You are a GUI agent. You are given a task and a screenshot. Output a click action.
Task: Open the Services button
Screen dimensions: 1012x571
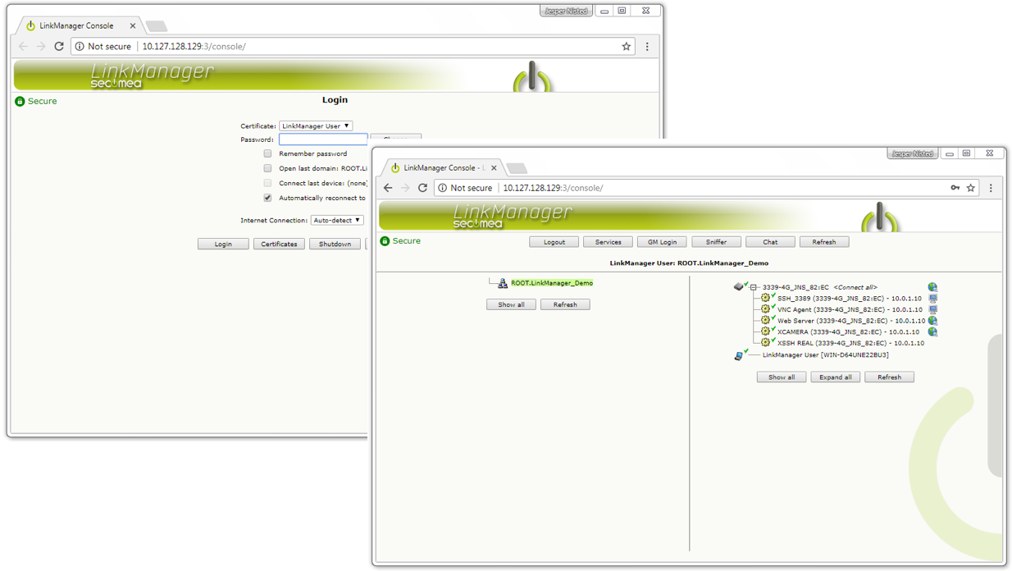click(608, 242)
